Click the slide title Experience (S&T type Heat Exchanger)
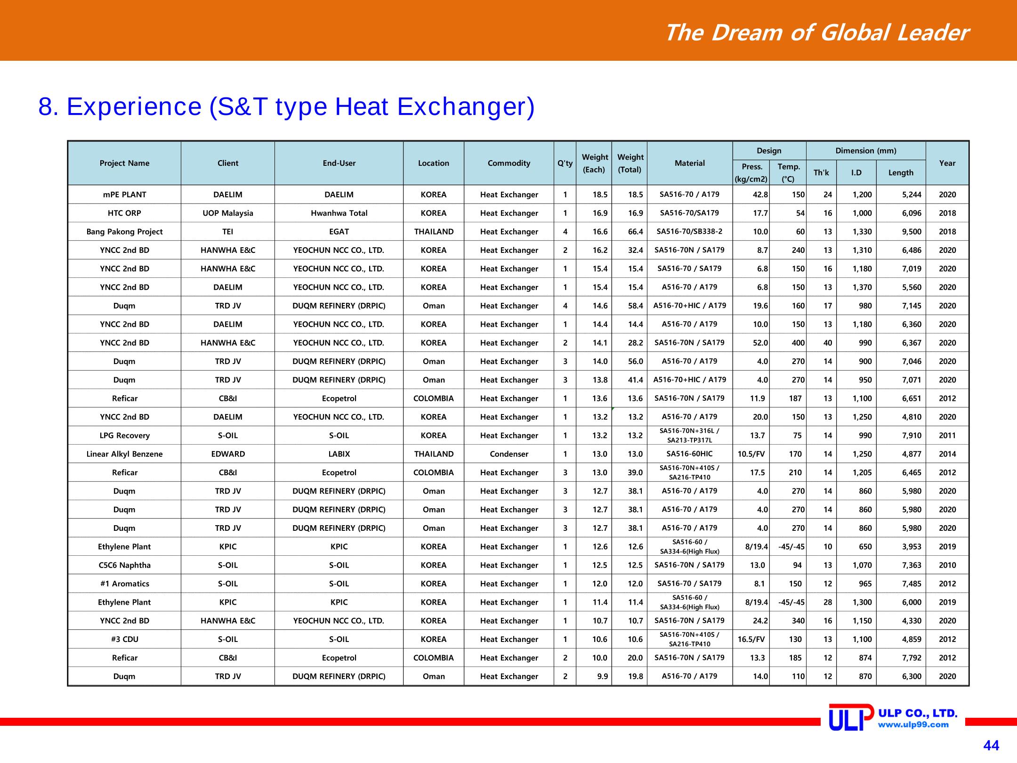This screenshot has height=763, width=1017. point(286,106)
